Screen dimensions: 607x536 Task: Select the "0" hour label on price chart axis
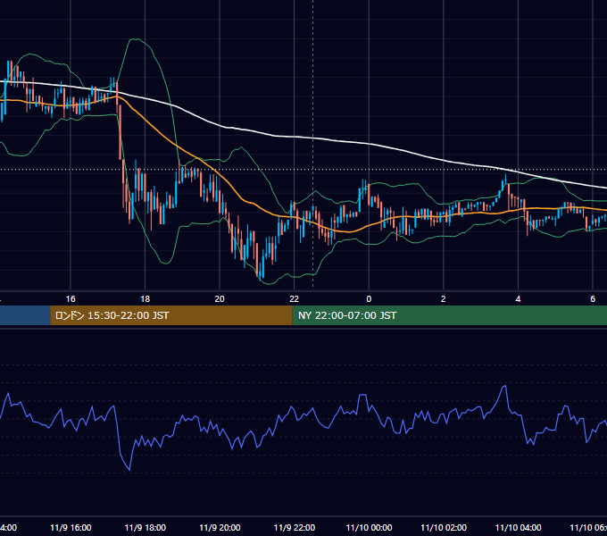[369, 299]
